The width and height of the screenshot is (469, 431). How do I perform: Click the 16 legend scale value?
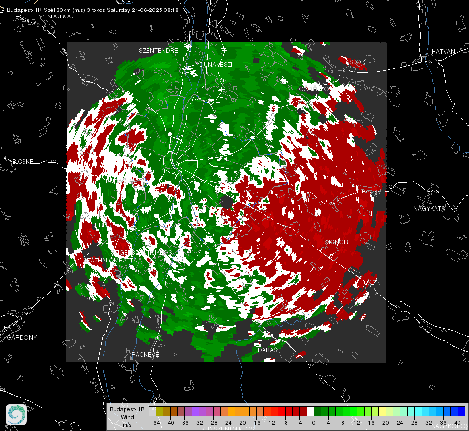(x=371, y=423)
